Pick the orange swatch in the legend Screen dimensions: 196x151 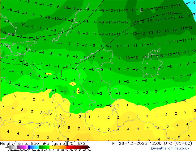tap(61, 147)
